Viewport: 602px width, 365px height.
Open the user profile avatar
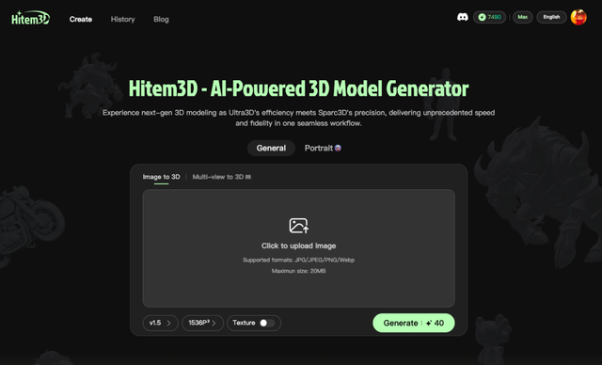(578, 17)
